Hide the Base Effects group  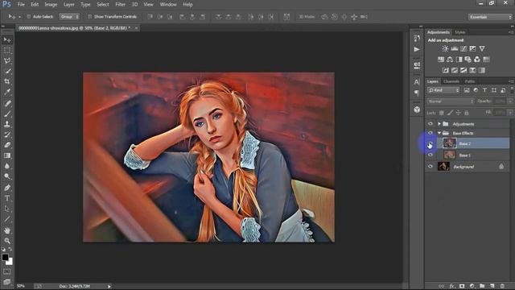click(431, 133)
